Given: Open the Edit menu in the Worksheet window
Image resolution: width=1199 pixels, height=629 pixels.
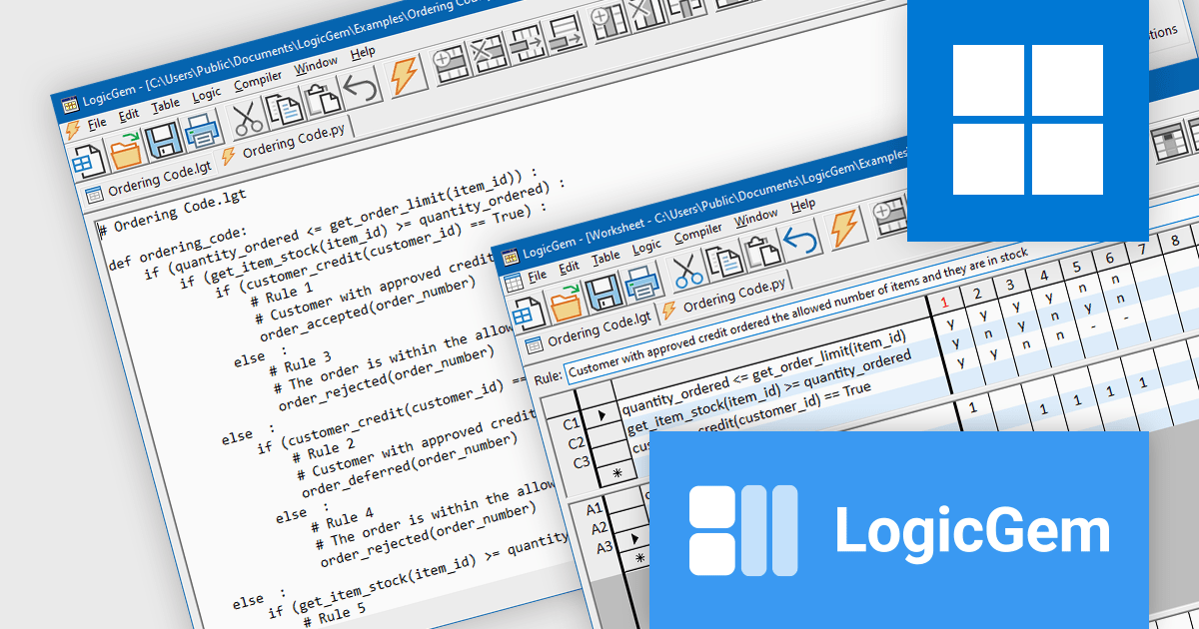Looking at the screenshot, I should click(x=570, y=267).
